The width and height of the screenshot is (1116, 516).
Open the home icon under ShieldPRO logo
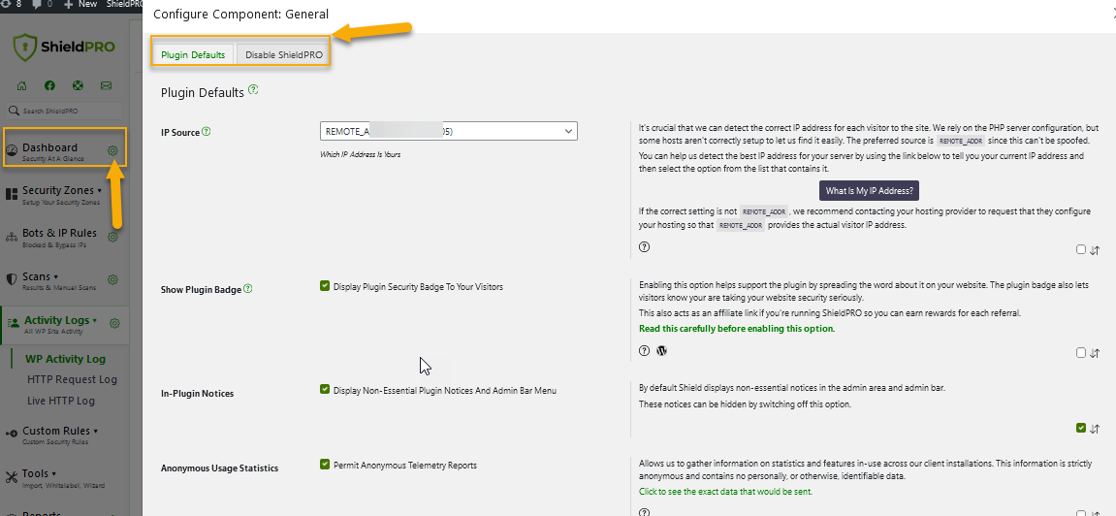coord(21,86)
